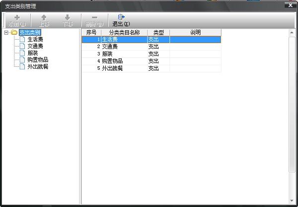Click the empty 说明 cell of row 交通费
Screen dimensions: 298x207
coord(195,47)
